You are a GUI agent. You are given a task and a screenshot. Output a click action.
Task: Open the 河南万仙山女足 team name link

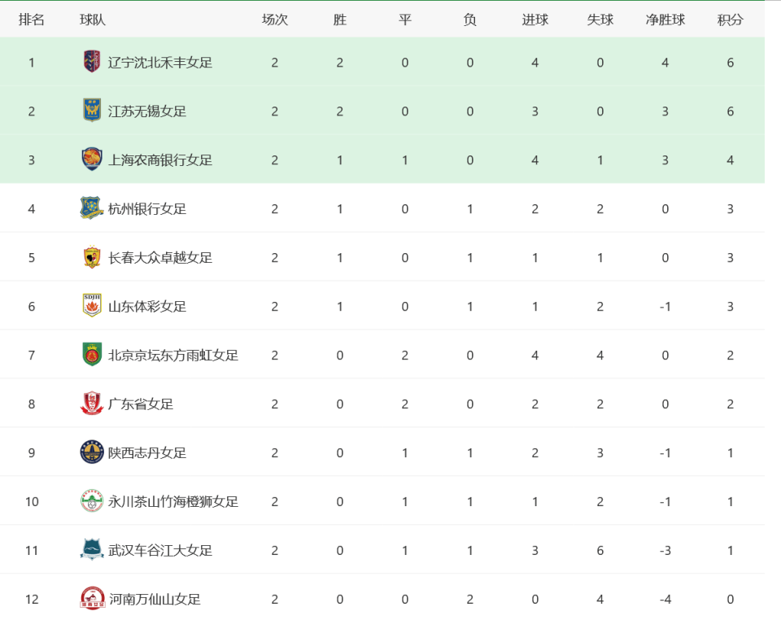point(155,600)
